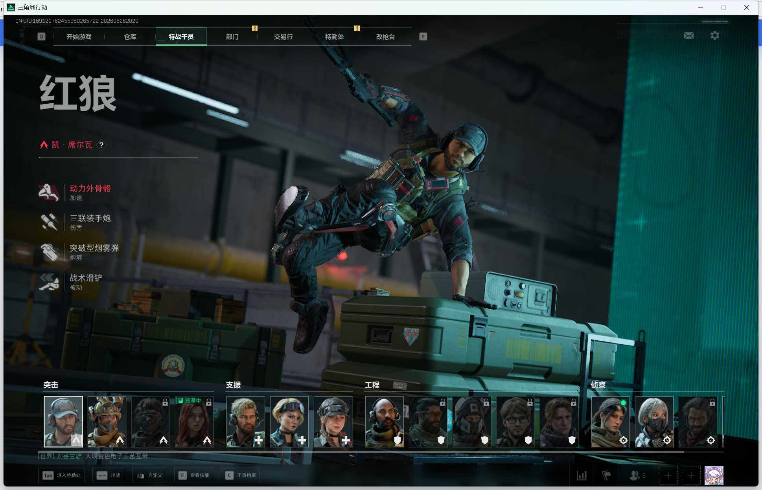Minimize the 三角洲行动 window
This screenshot has height=490, width=762.
coord(701,7)
